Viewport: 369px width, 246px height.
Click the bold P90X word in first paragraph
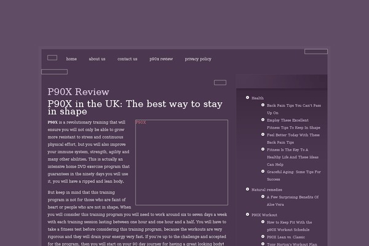coord(52,122)
